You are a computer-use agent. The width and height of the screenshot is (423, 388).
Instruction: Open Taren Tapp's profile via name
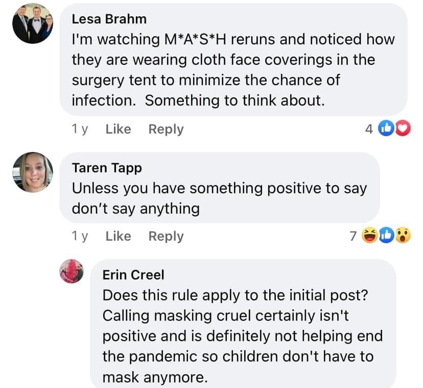point(107,168)
